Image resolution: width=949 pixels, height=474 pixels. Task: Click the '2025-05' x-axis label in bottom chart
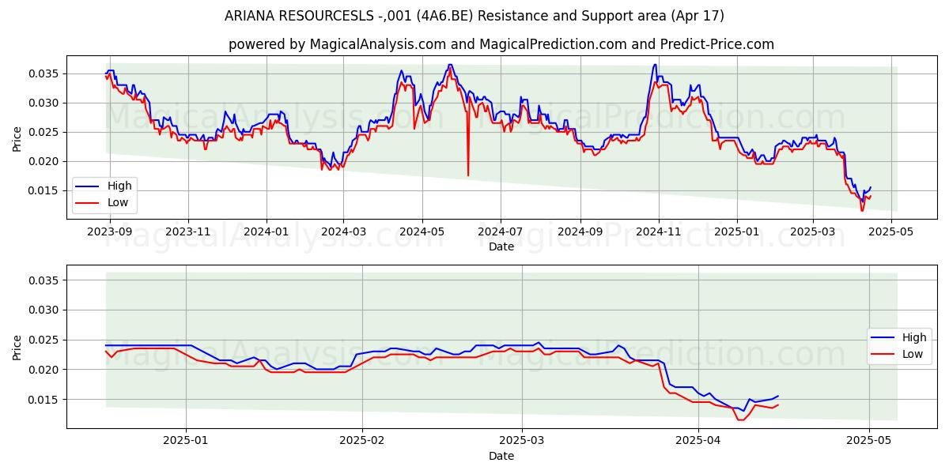pyautogui.click(x=870, y=440)
